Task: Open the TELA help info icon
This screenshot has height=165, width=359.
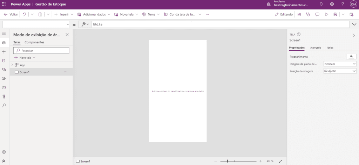Action: click(299, 35)
